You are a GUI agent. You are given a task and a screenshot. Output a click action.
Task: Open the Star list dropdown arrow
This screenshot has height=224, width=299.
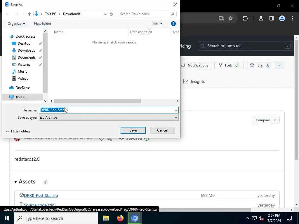click(x=279, y=65)
